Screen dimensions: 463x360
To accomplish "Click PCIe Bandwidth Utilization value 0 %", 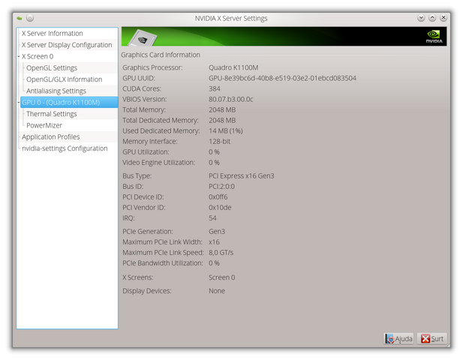I will pos(214,263).
